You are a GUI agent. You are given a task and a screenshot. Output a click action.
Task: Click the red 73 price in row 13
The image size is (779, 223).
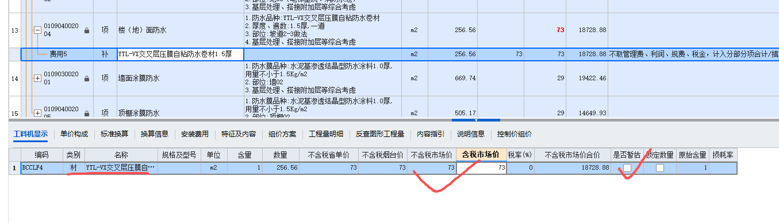pos(560,30)
